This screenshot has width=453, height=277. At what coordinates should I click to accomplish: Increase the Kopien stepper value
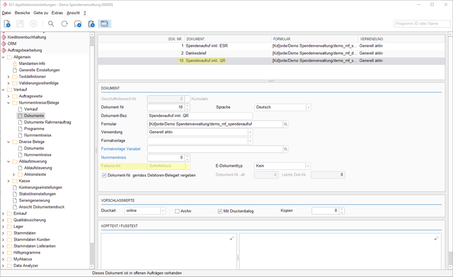tap(342, 209)
